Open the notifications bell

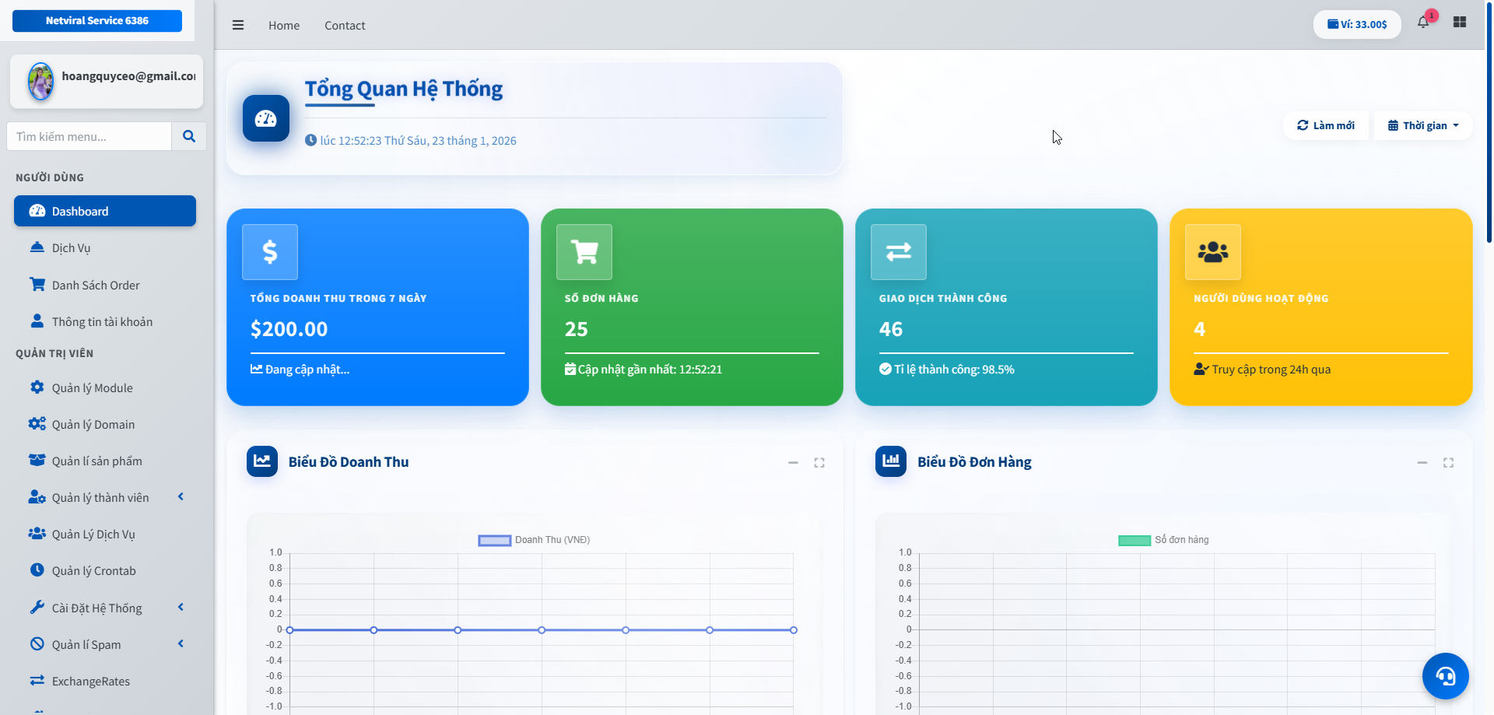[1423, 23]
